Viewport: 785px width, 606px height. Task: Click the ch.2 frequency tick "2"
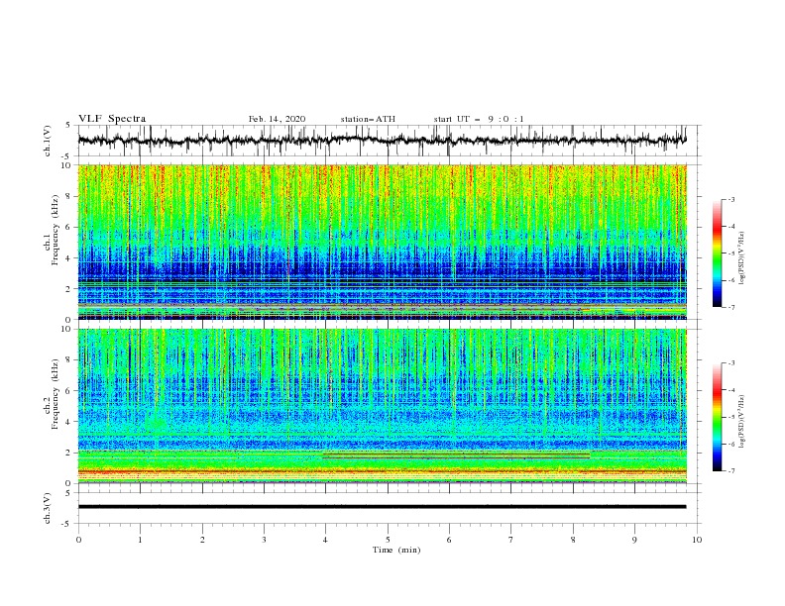pyautogui.click(x=70, y=453)
